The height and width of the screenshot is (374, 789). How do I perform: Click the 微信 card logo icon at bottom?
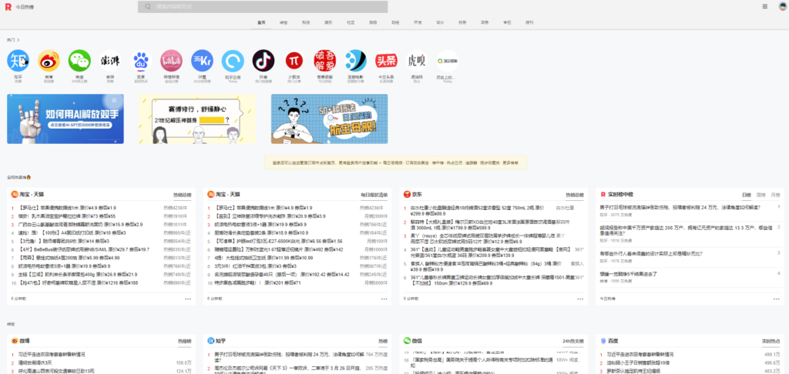click(x=407, y=341)
